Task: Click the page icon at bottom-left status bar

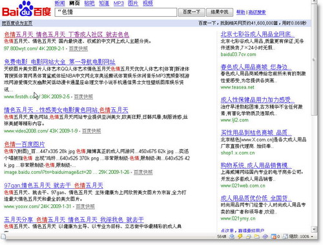Action: click(x=3, y=236)
